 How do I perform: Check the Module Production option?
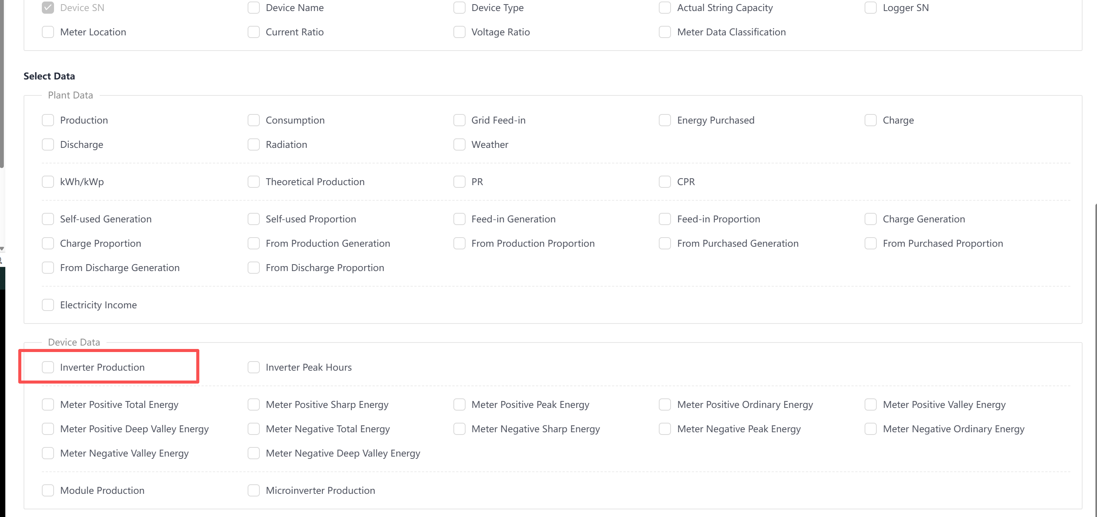click(x=48, y=491)
